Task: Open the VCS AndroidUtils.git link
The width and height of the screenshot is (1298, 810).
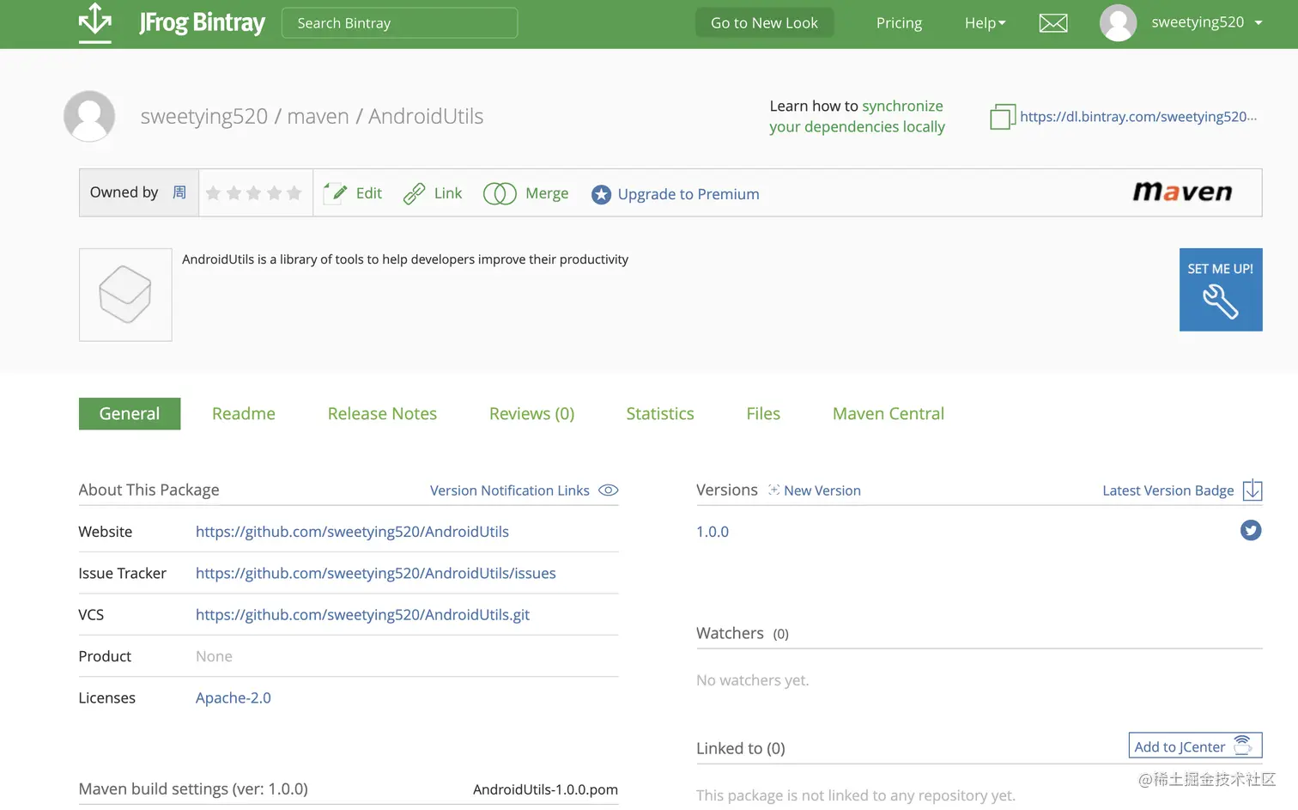Action: [x=362, y=615]
